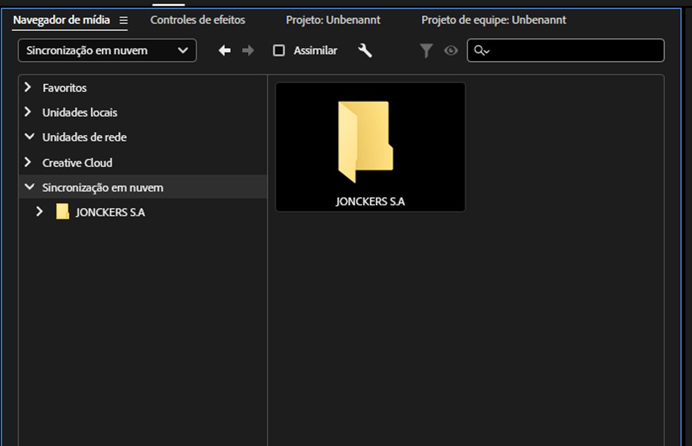Image resolution: width=692 pixels, height=446 pixels.
Task: Click the Assimilar label text
Action: [315, 51]
